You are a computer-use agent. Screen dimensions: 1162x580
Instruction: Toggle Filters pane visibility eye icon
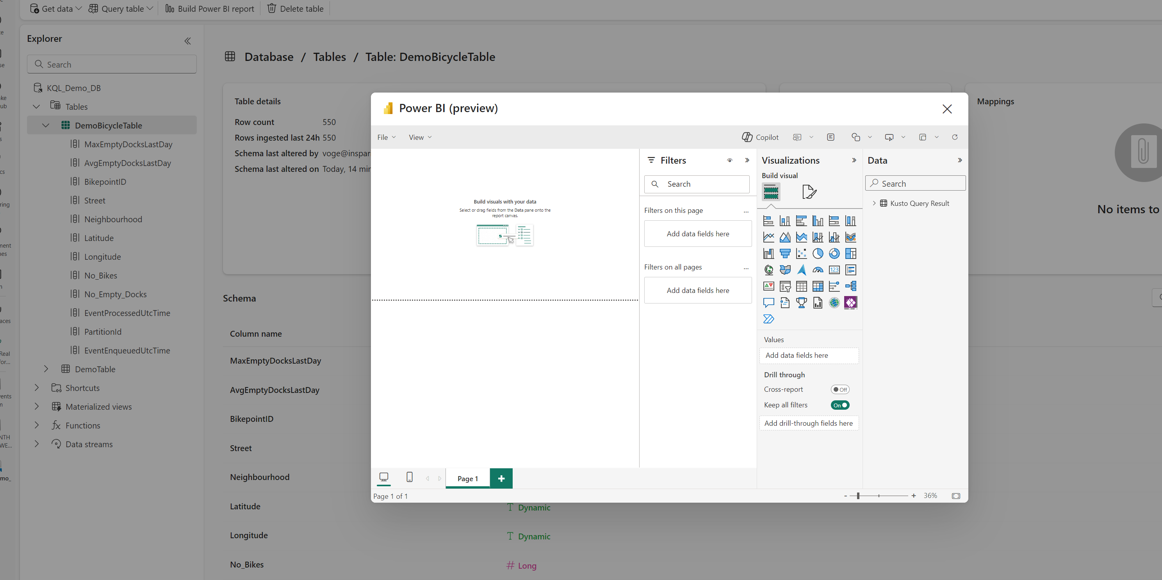tap(729, 160)
